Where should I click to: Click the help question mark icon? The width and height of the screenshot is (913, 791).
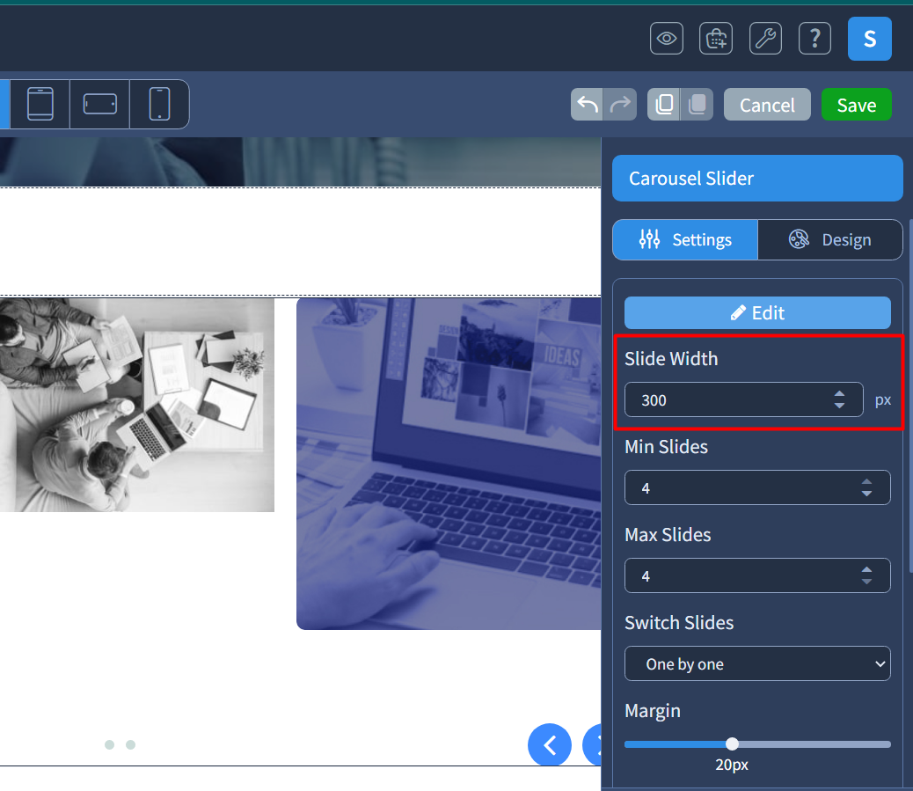point(814,38)
